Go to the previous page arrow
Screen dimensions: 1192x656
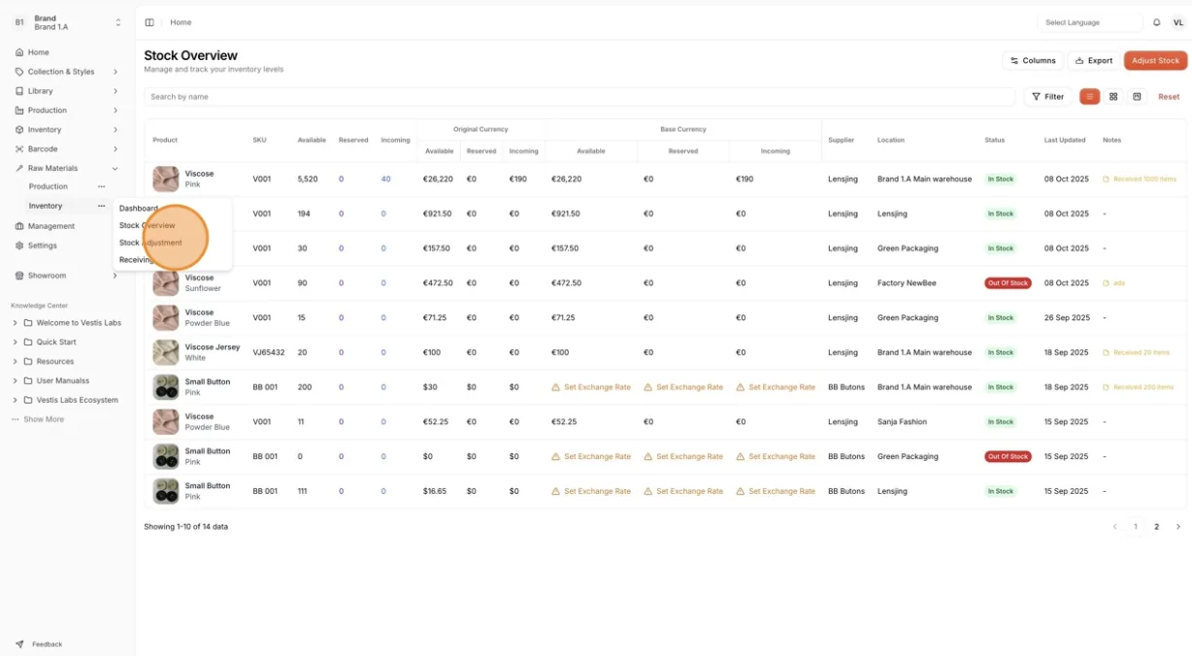(1115, 527)
